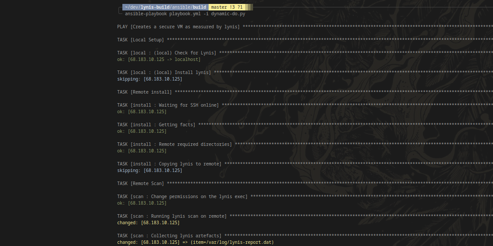The image size is (493, 246).
Task: Click the TASK [Remote Scan] header line
Action: pos(141,184)
